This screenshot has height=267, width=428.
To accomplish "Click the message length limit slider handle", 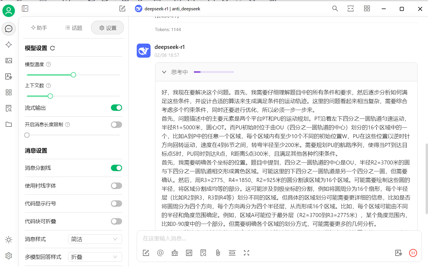I will click(27, 135).
